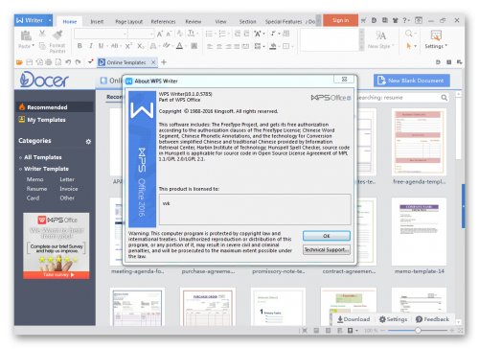Click the Categories gear icon
Image resolution: width=479 pixels, height=349 pixels.
[88, 141]
